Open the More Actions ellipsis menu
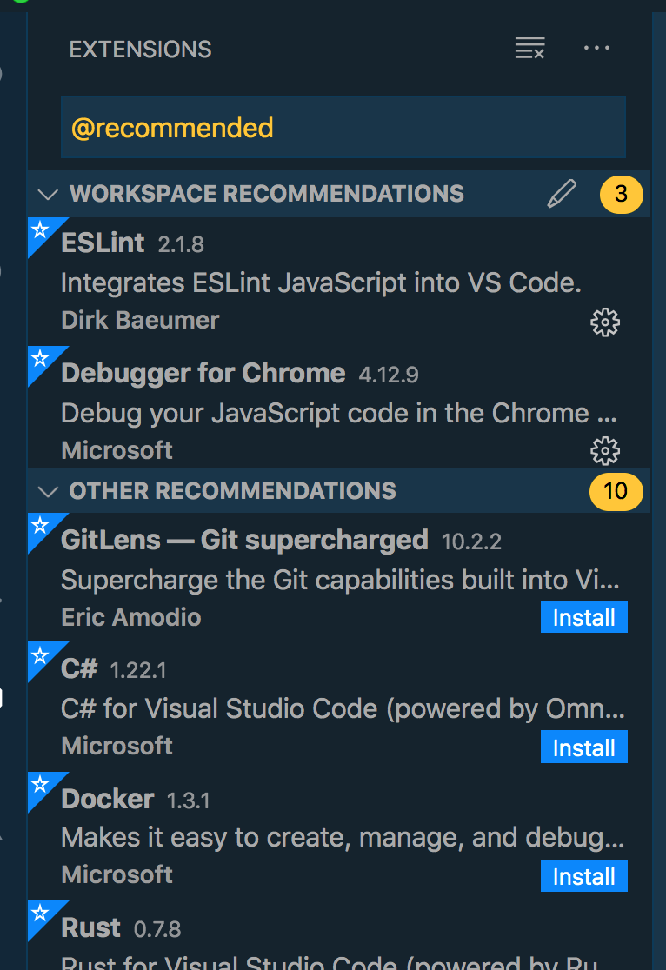Viewport: 666px width, 970px height. 597,48
